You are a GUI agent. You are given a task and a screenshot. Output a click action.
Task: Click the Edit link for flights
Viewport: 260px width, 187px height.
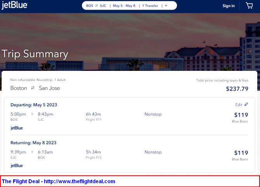(239, 105)
